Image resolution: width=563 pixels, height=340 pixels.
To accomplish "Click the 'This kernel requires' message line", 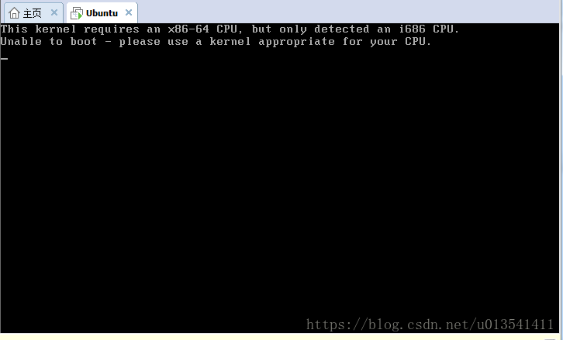I will (230, 29).
